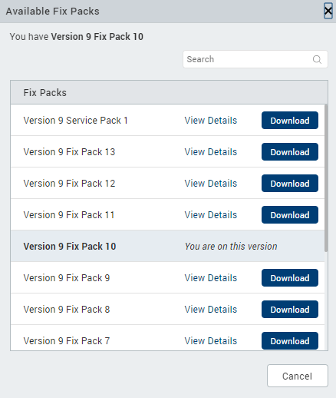The height and width of the screenshot is (398, 336).
Task: Download Version 9 Fix Pack 13
Action: [290, 152]
